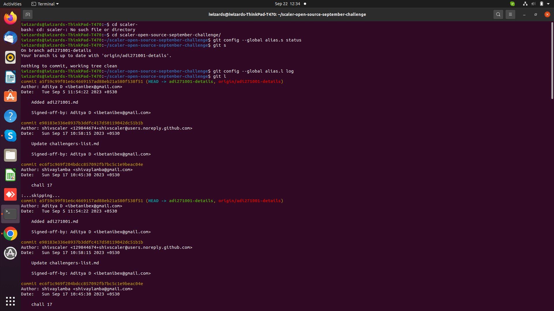The image size is (554, 311).
Task: Show all applications grid
Action: (10, 301)
